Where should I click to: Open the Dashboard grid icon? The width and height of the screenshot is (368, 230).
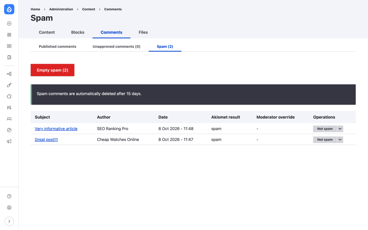(9, 35)
